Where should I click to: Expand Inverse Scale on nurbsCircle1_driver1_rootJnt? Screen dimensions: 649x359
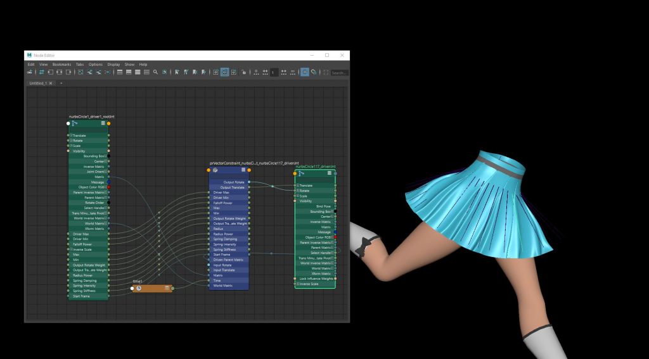pyautogui.click(x=71, y=249)
